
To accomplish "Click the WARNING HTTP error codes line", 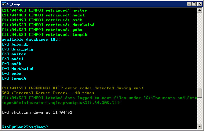I will click(x=72, y=88).
